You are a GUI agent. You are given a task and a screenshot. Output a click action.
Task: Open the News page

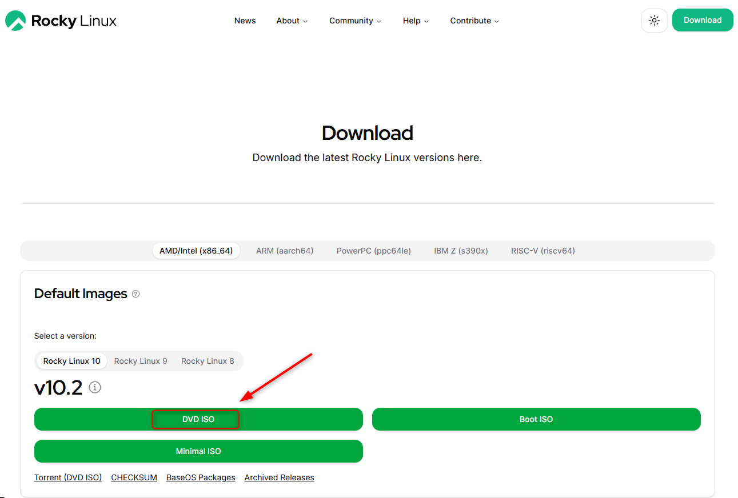[245, 21]
